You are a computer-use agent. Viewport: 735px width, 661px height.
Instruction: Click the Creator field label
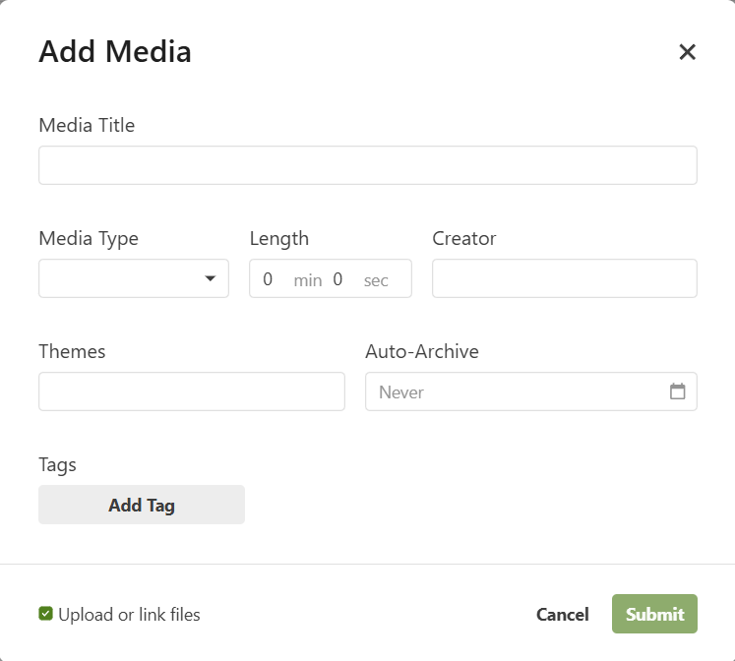point(463,238)
